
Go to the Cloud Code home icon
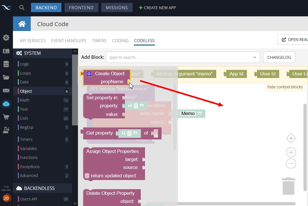click(x=22, y=24)
